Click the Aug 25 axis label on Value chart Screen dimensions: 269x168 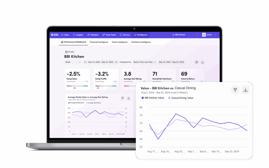pos(180,152)
